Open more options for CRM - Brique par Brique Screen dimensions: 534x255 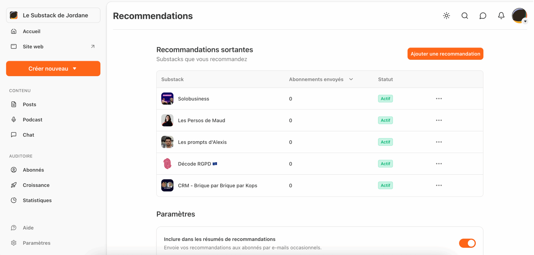click(x=439, y=185)
